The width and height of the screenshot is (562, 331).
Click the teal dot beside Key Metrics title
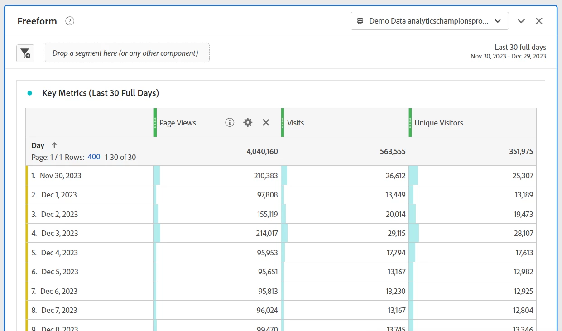point(30,93)
